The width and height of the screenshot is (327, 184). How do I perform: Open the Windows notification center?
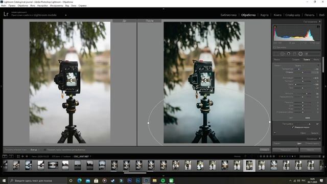click(321, 180)
